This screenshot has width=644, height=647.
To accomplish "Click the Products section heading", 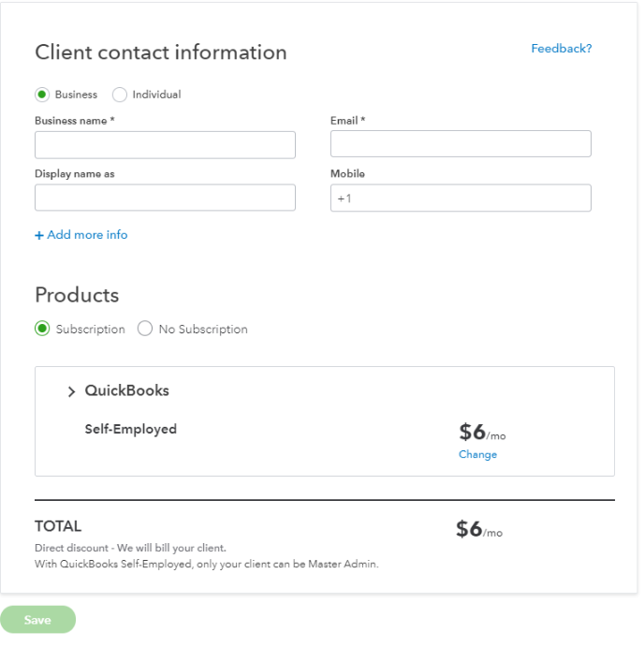I will (x=77, y=296).
